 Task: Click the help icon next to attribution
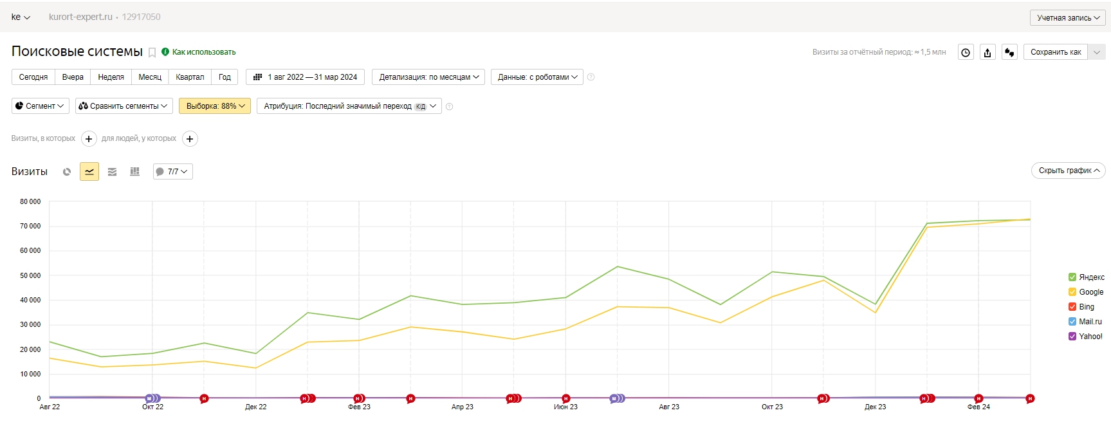450,107
